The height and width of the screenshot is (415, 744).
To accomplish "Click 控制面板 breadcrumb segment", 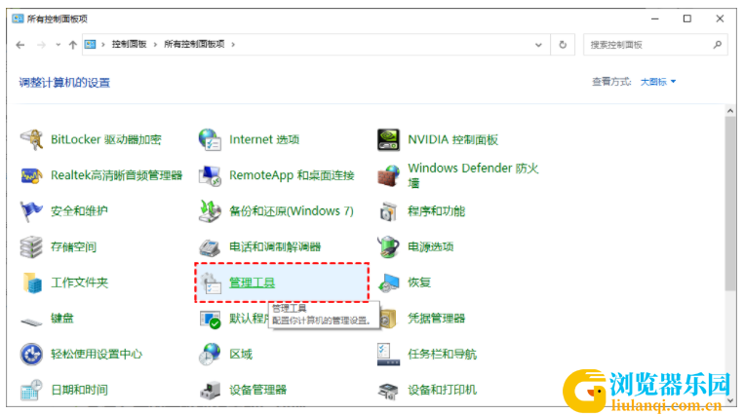I will [x=129, y=44].
